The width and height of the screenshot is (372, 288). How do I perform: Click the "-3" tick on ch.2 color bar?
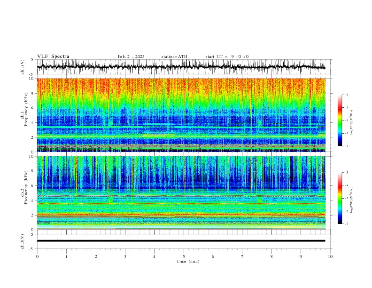click(x=346, y=173)
